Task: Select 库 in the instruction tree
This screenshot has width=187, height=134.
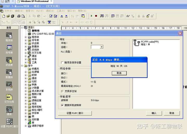Action: pos(33,123)
